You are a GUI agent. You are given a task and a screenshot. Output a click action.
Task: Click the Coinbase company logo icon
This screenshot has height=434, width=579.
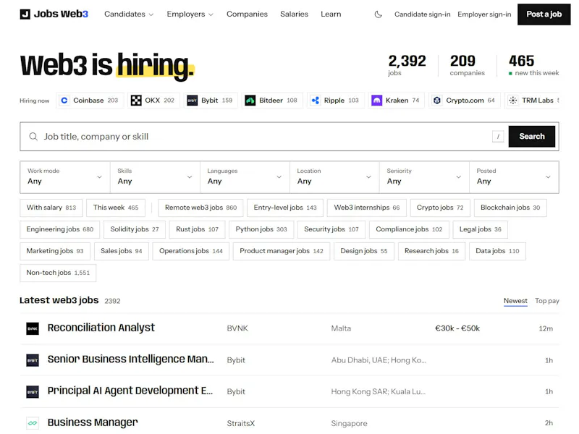64,101
